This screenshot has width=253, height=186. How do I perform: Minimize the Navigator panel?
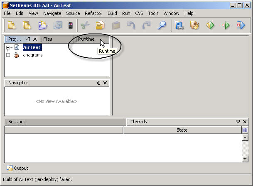pos(98,83)
